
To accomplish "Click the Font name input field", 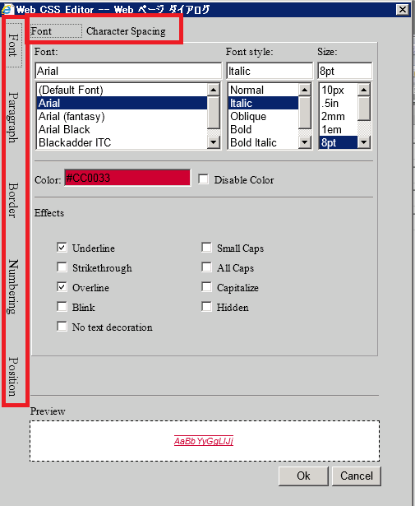I will coord(128,71).
